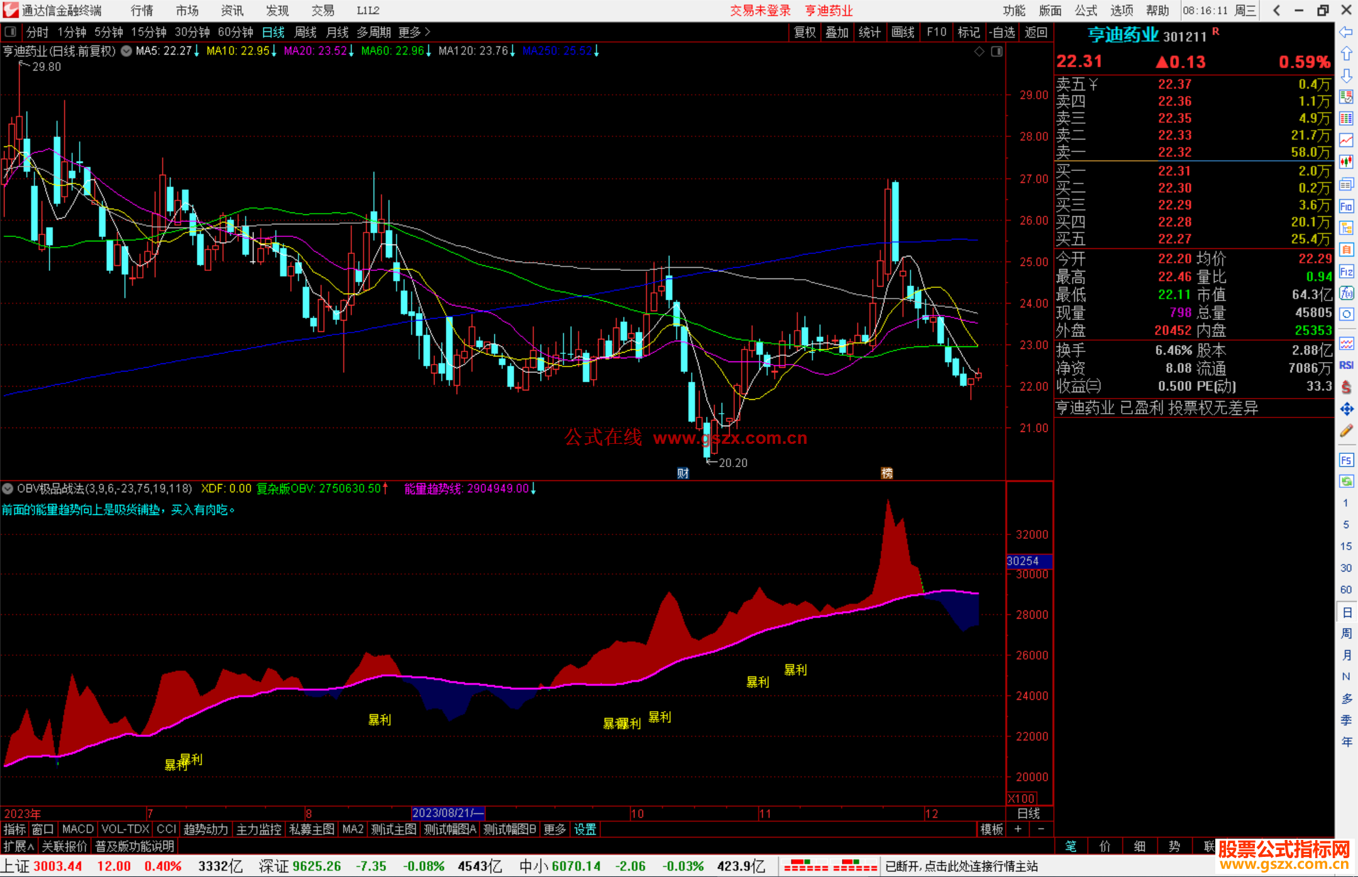The image size is (1358, 877).
Task: Open the 公式 menu
Action: [x=1086, y=10]
